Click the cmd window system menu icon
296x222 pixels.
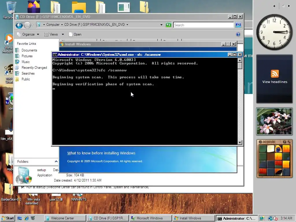click(x=55, y=55)
